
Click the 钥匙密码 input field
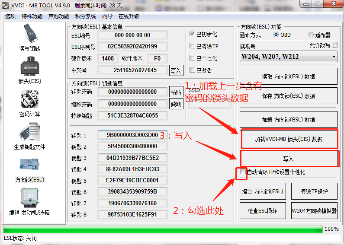click(x=132, y=92)
